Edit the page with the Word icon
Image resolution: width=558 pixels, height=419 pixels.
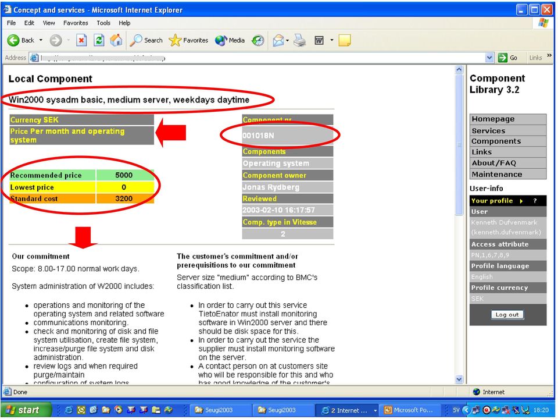[319, 41]
